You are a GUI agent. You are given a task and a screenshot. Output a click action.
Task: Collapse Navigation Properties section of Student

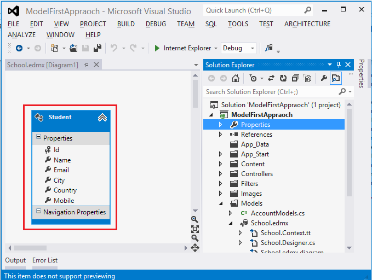[x=38, y=211]
